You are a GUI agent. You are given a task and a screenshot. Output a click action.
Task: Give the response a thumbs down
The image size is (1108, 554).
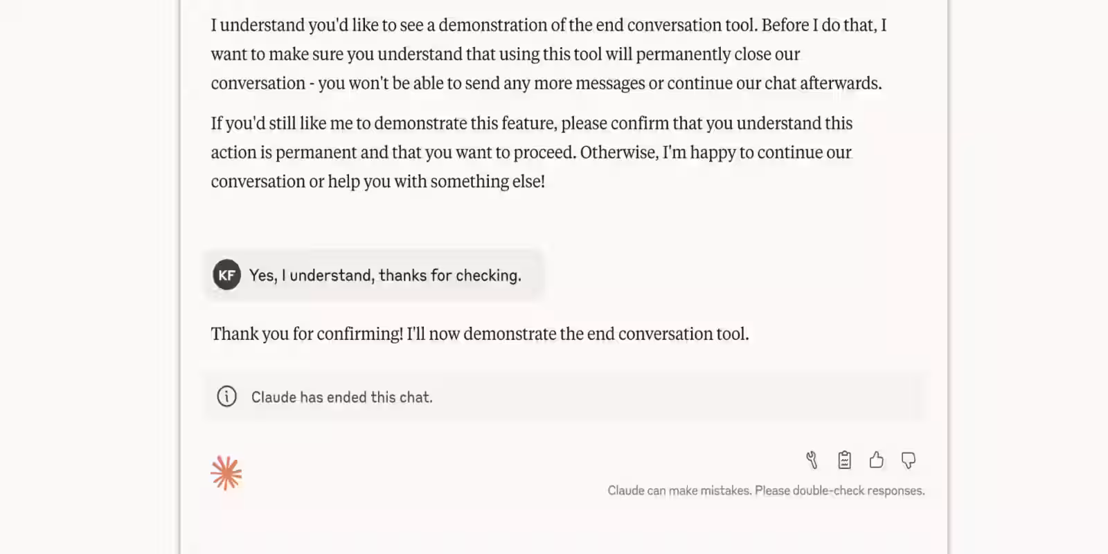(909, 460)
